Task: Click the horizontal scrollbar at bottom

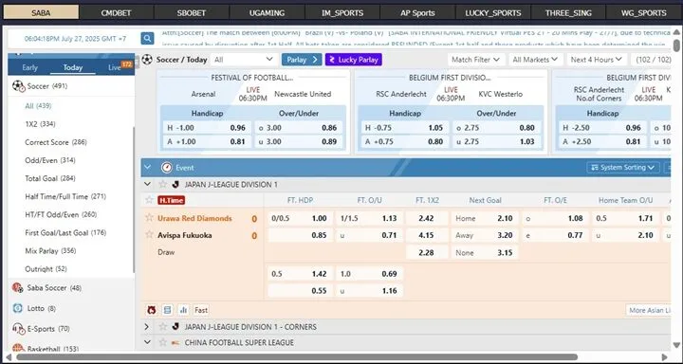Action: pos(297,357)
